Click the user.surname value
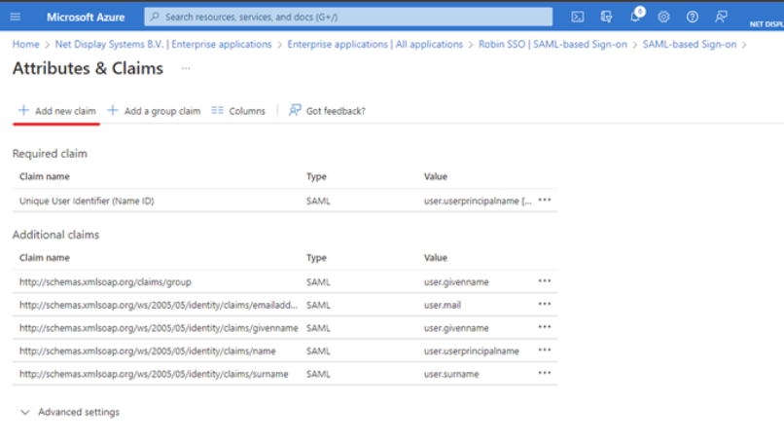The width and height of the screenshot is (784, 443). (x=451, y=374)
